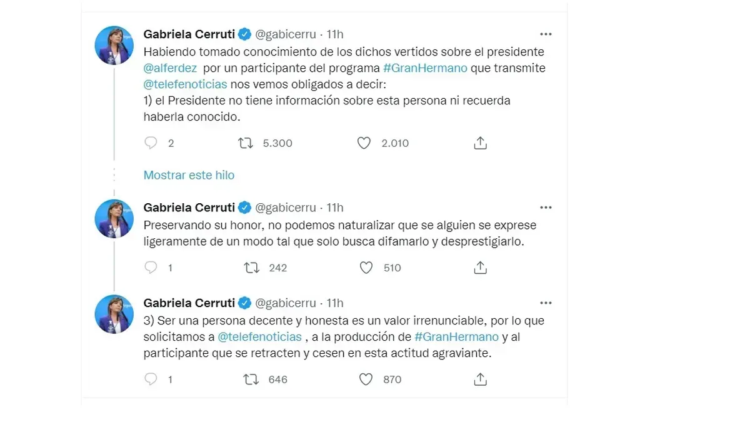Open more options menu on second tweet
This screenshot has width=750, height=422.
coord(546,208)
